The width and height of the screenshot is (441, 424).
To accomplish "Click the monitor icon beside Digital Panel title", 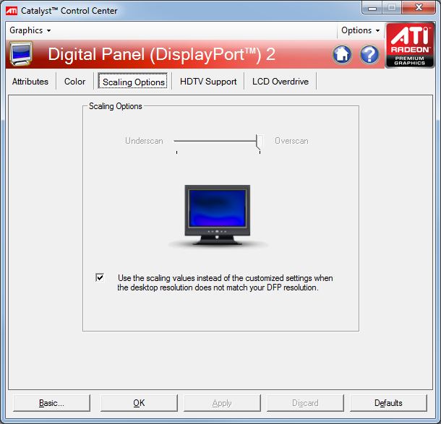I will (x=20, y=53).
